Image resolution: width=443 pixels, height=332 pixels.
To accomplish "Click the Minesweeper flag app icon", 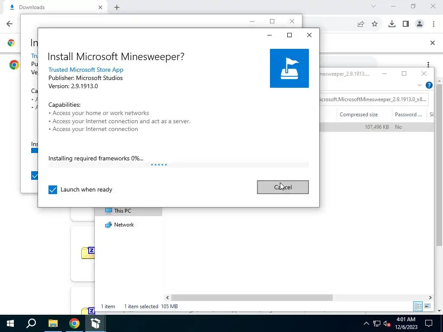I will click(x=289, y=68).
